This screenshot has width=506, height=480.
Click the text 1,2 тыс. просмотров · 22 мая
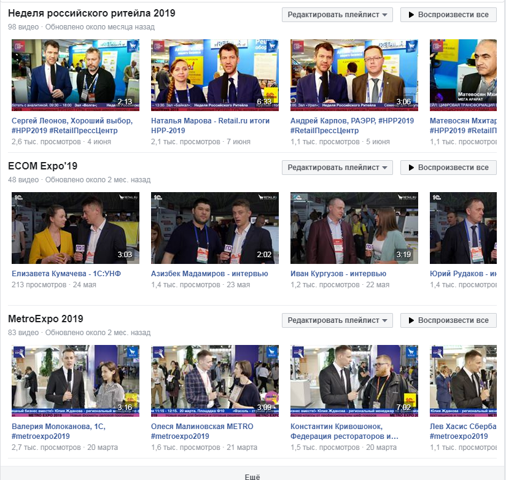(340, 285)
